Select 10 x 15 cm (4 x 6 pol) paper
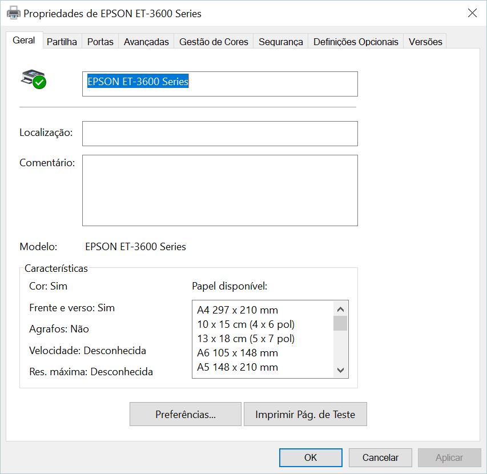This screenshot has width=487, height=474. coord(245,324)
